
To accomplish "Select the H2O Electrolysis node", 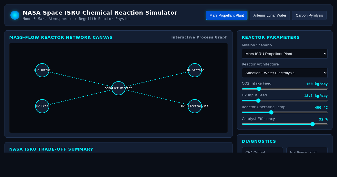I will (x=195, y=106).
